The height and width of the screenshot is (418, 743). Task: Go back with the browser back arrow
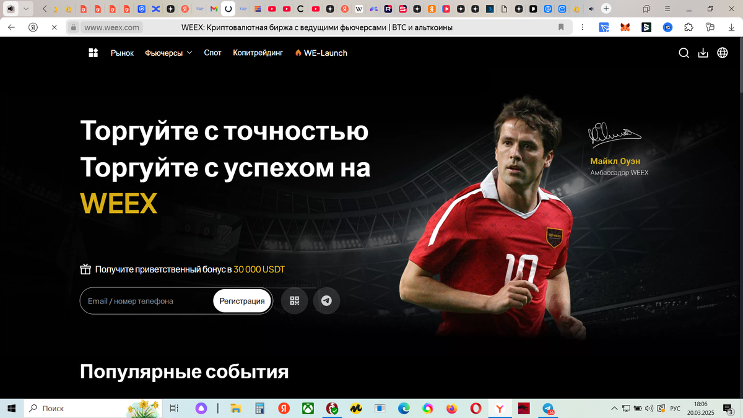(12, 27)
